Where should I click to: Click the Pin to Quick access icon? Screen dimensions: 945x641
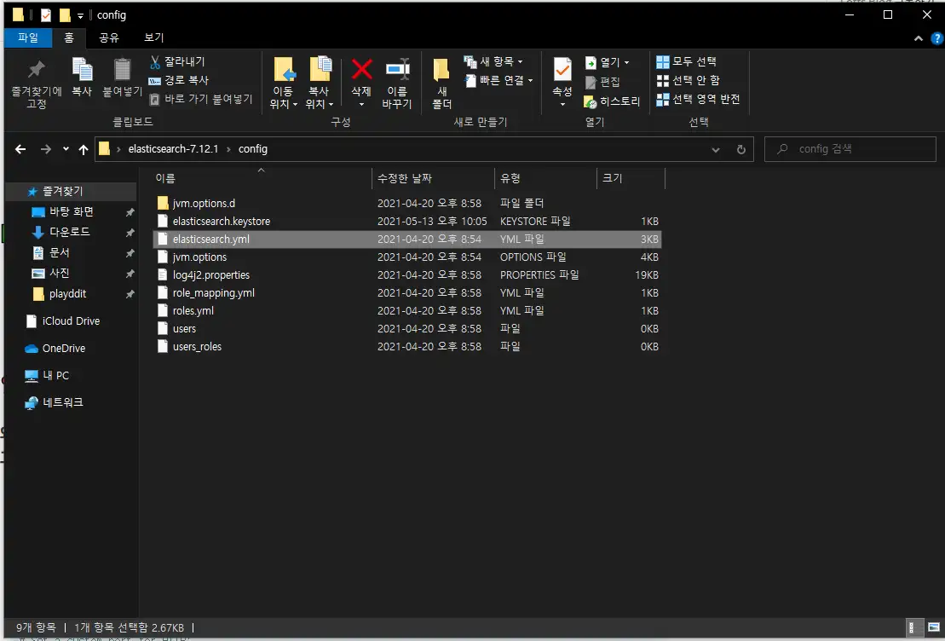[x=36, y=69]
